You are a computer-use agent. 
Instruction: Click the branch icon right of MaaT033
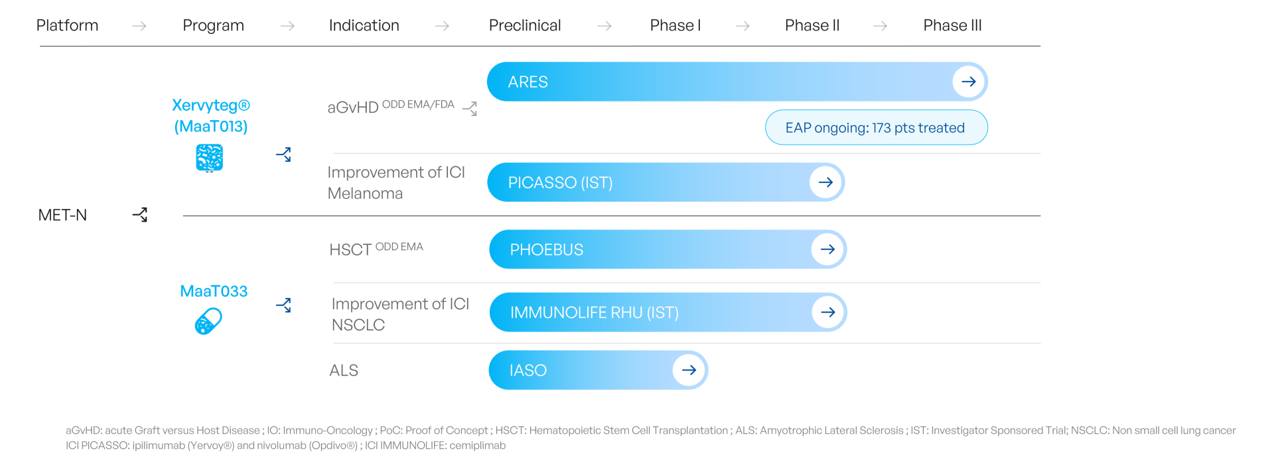[x=283, y=305]
